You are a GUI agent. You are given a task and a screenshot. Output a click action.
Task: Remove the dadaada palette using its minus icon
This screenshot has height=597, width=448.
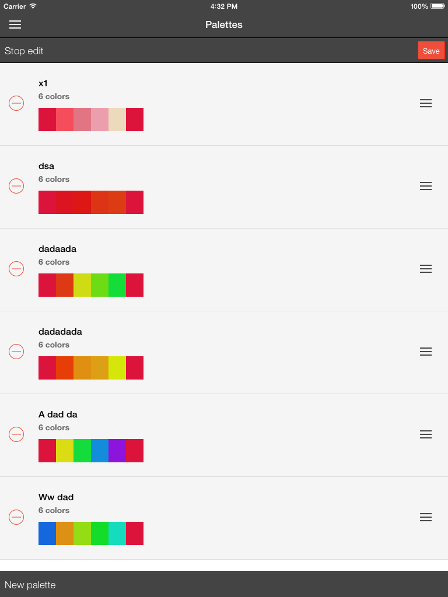click(16, 269)
